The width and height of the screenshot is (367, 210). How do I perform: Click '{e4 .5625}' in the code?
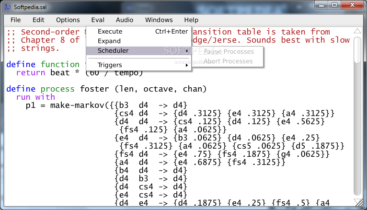pos(300,121)
